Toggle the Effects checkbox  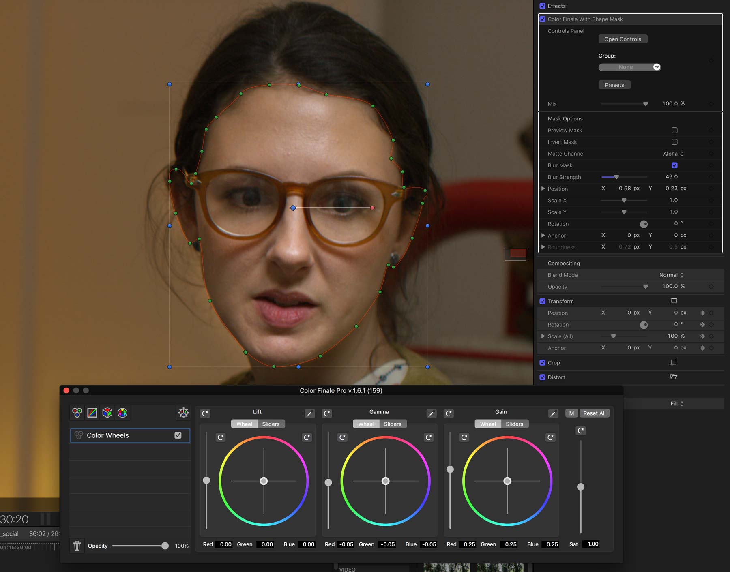tap(542, 6)
